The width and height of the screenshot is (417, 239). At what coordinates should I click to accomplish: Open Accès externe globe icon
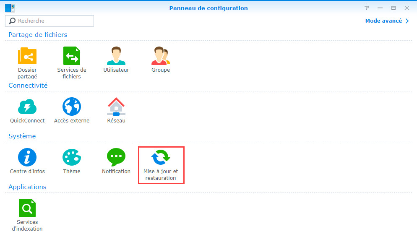(x=72, y=107)
